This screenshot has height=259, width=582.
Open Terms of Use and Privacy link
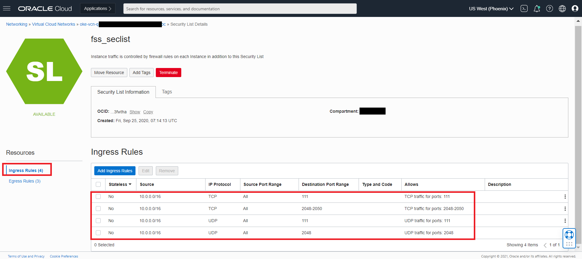point(26,256)
